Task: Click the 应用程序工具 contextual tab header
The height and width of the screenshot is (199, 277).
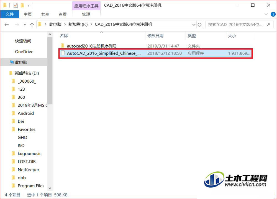Action: click(x=86, y=6)
